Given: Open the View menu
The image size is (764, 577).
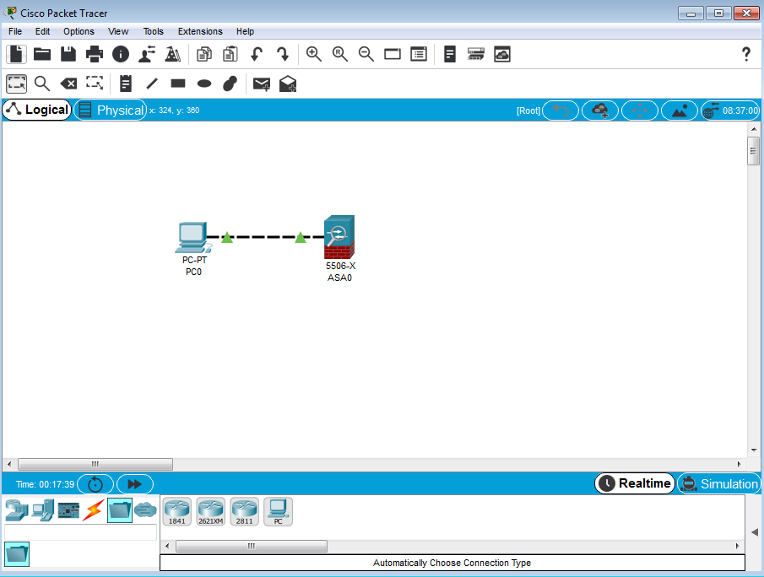Looking at the screenshot, I should [x=118, y=31].
